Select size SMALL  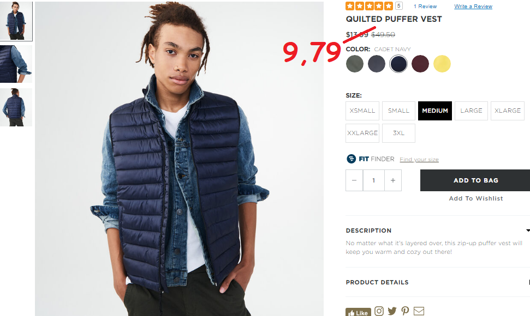(398, 111)
